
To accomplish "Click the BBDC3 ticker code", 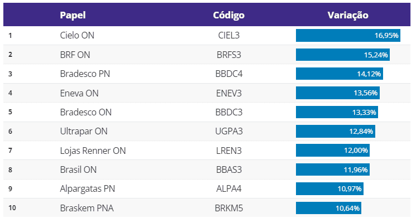I will point(229,112).
